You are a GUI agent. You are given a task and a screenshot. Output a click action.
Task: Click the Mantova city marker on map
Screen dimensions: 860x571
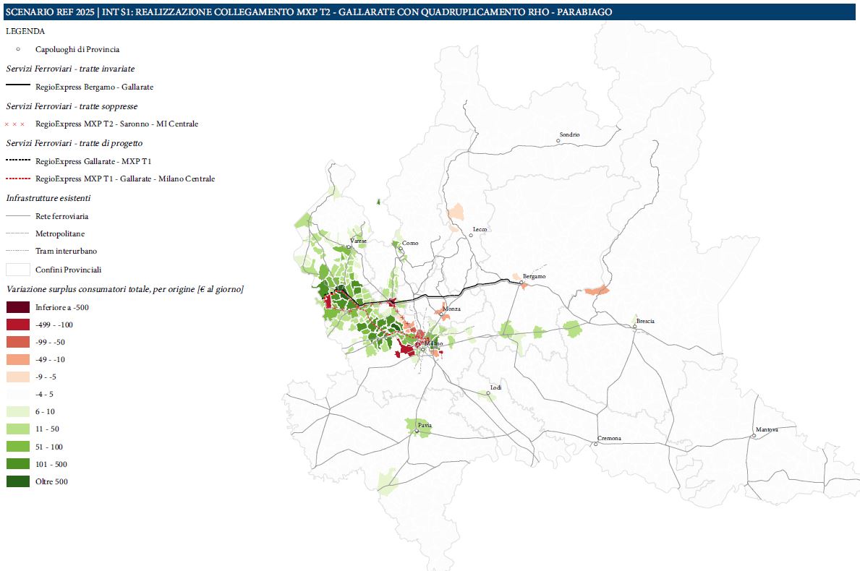[754, 436]
